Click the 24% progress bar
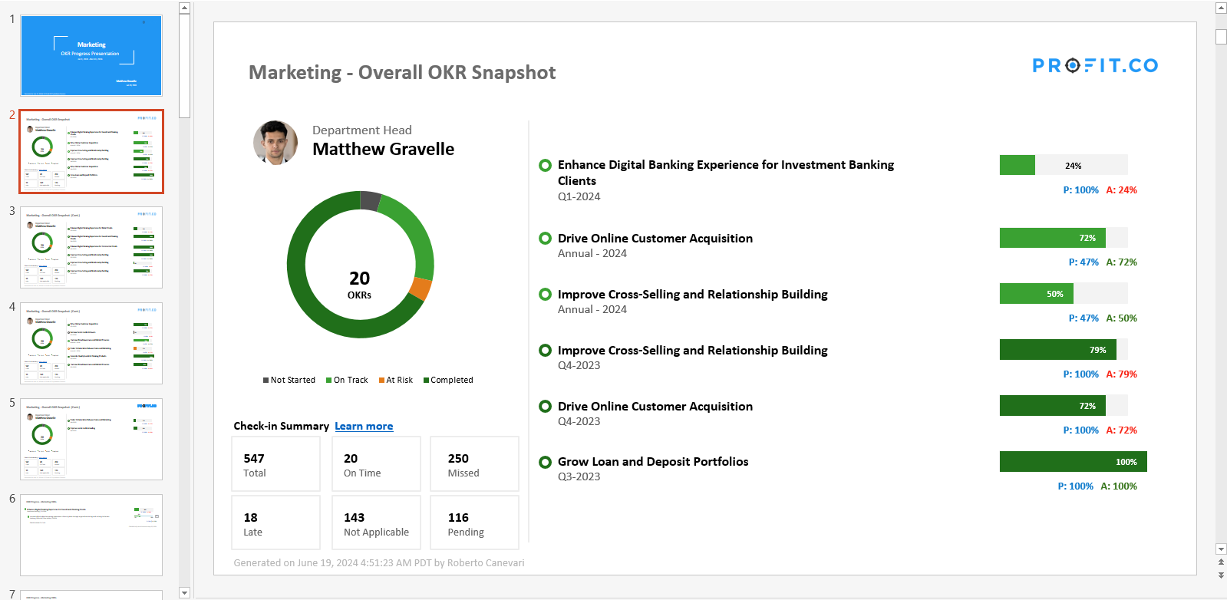The height and width of the screenshot is (600, 1227). 1063,165
